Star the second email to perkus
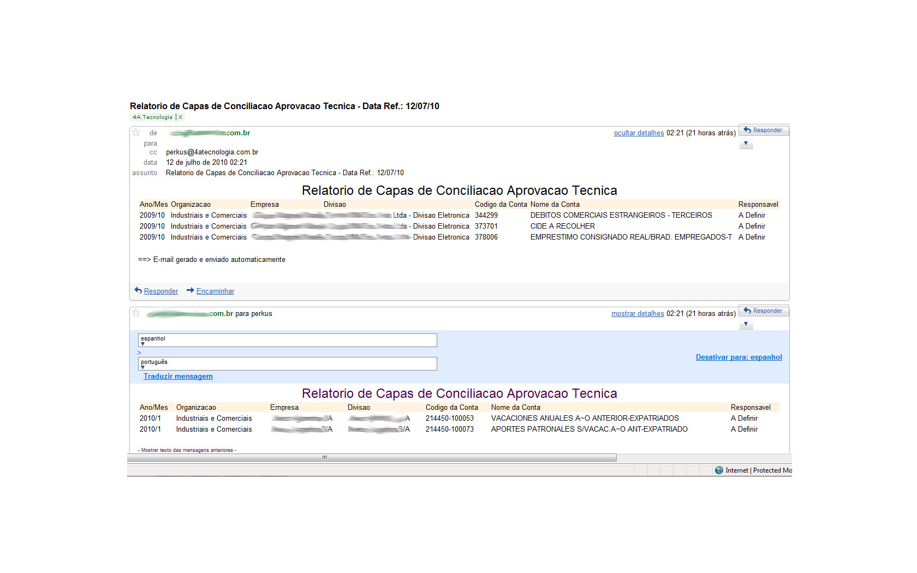Viewport: 917px width, 573px height. (x=136, y=313)
